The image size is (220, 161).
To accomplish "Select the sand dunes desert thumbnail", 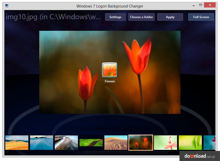I will click(116, 142).
